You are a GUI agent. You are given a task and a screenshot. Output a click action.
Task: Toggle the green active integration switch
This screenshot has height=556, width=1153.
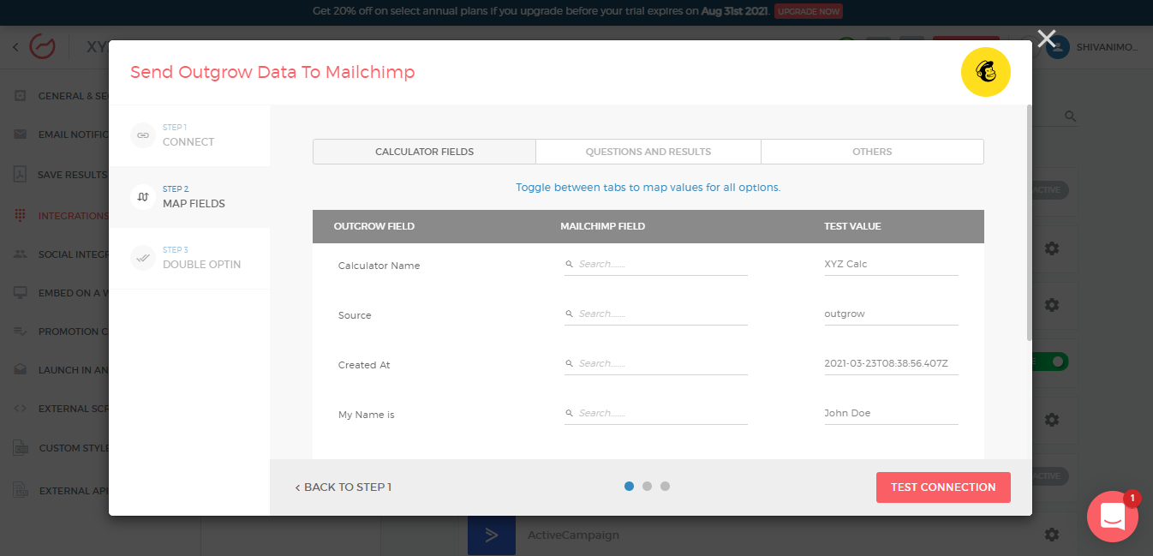[1051, 362]
